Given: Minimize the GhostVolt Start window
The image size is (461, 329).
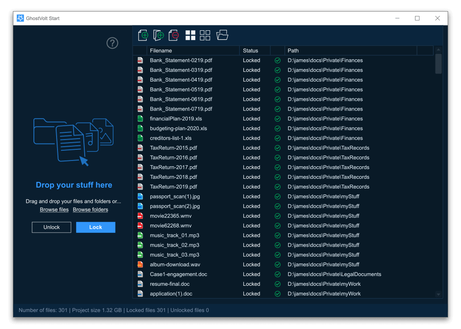Looking at the screenshot, I should coord(397,18).
